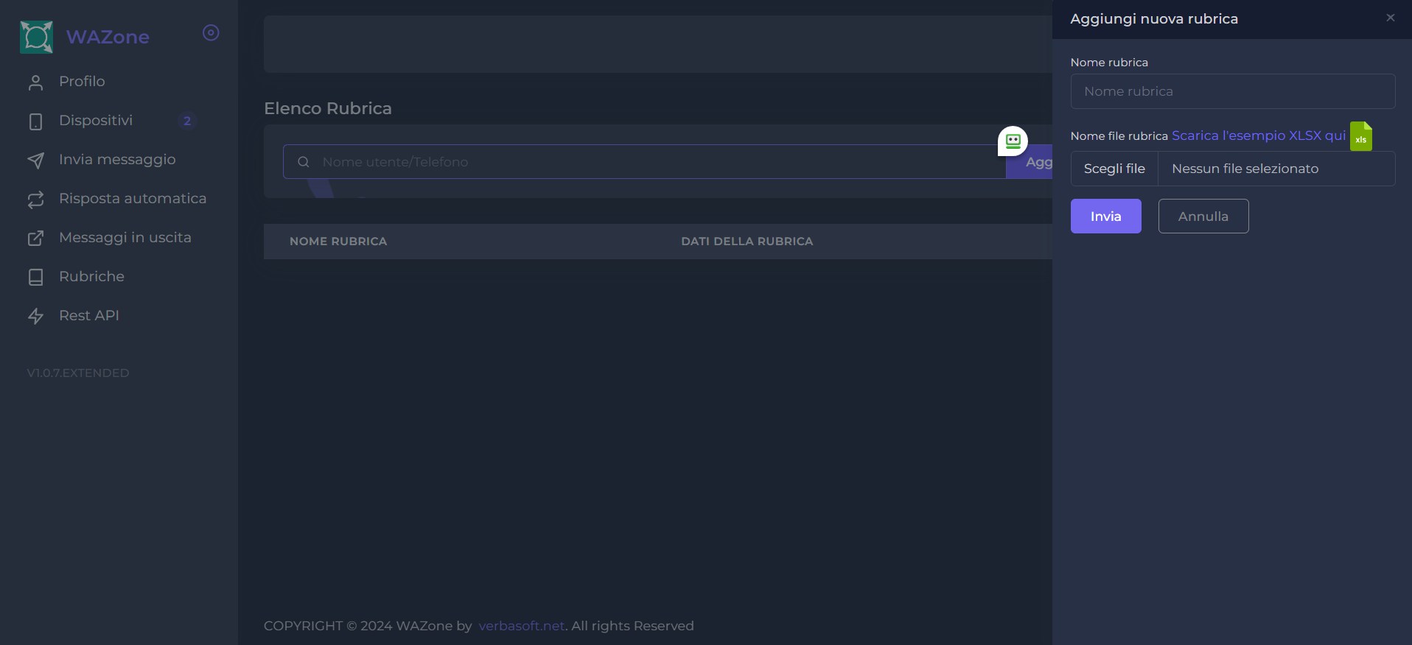
Task: Download the example XLSX via link
Action: pyautogui.click(x=1259, y=135)
